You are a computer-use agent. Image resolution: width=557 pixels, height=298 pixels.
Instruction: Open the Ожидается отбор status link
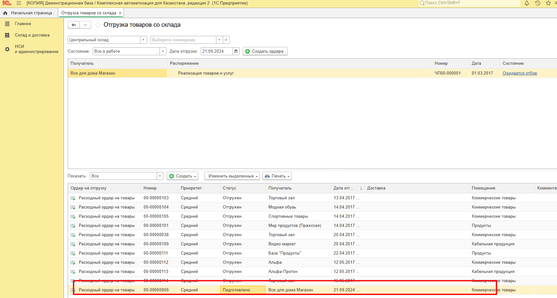coord(520,73)
